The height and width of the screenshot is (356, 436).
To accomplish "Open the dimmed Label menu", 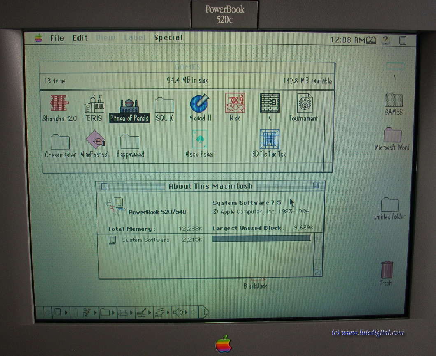I will pos(135,37).
